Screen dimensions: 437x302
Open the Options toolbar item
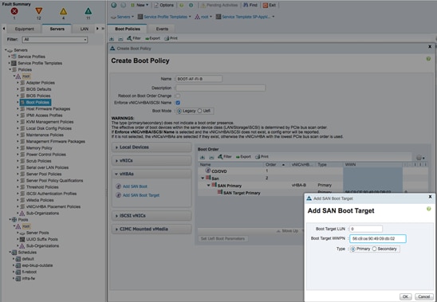tap(164, 5)
